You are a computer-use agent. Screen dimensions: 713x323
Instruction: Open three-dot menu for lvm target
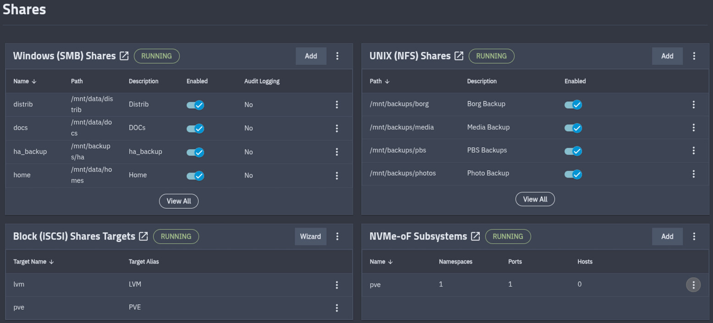(x=337, y=285)
